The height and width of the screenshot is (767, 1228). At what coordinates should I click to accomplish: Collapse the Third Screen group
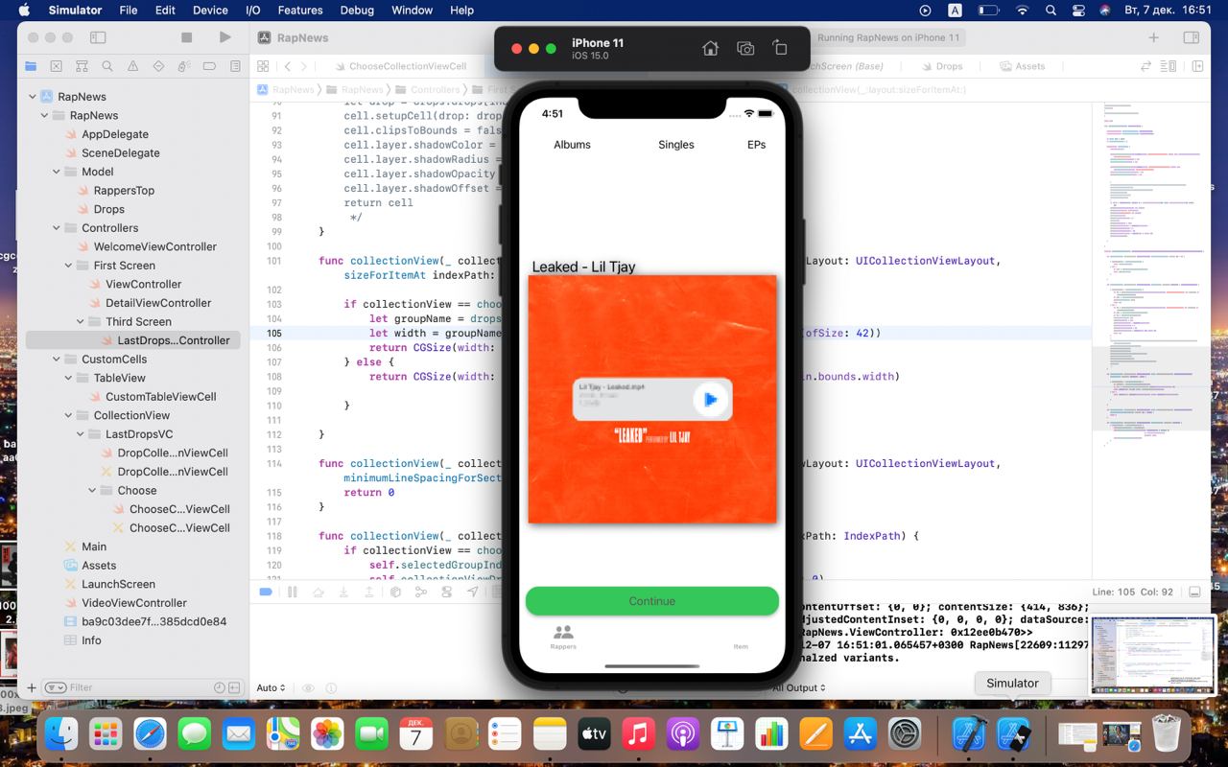click(81, 322)
